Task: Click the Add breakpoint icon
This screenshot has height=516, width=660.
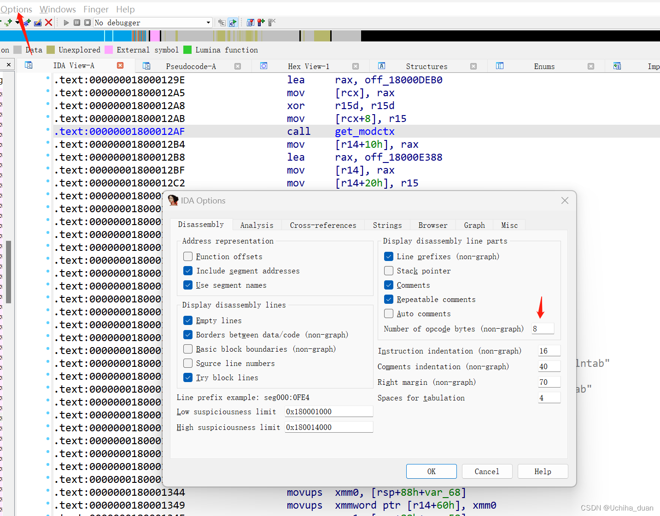Action: click(261, 22)
